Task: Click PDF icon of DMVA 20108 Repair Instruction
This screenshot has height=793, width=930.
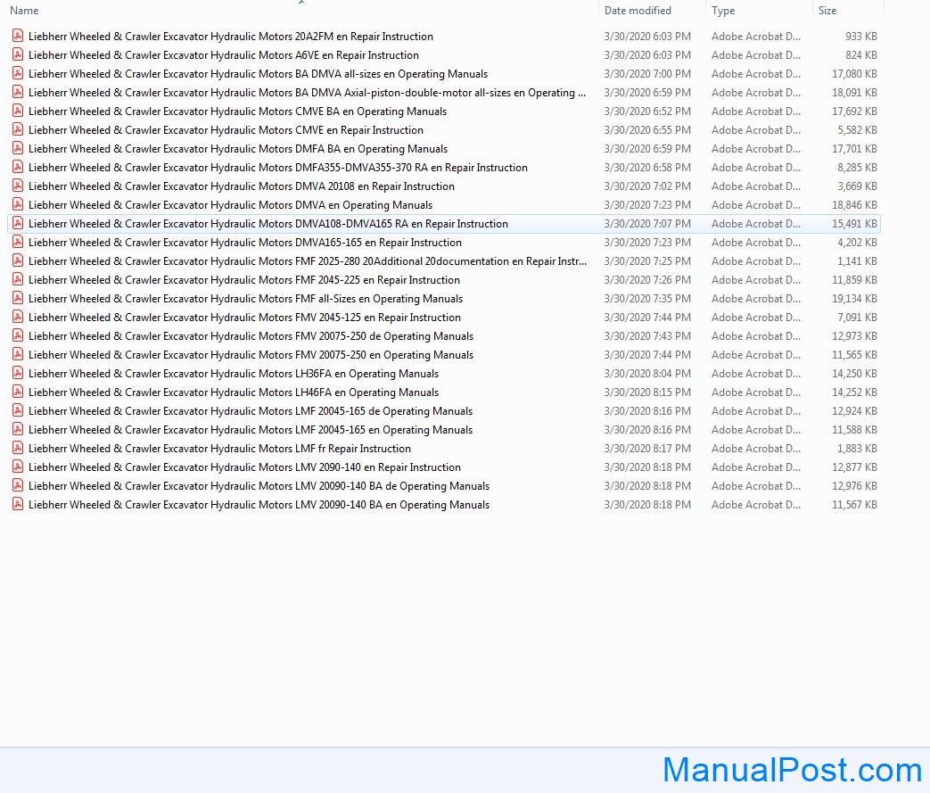Action: pyautogui.click(x=18, y=186)
